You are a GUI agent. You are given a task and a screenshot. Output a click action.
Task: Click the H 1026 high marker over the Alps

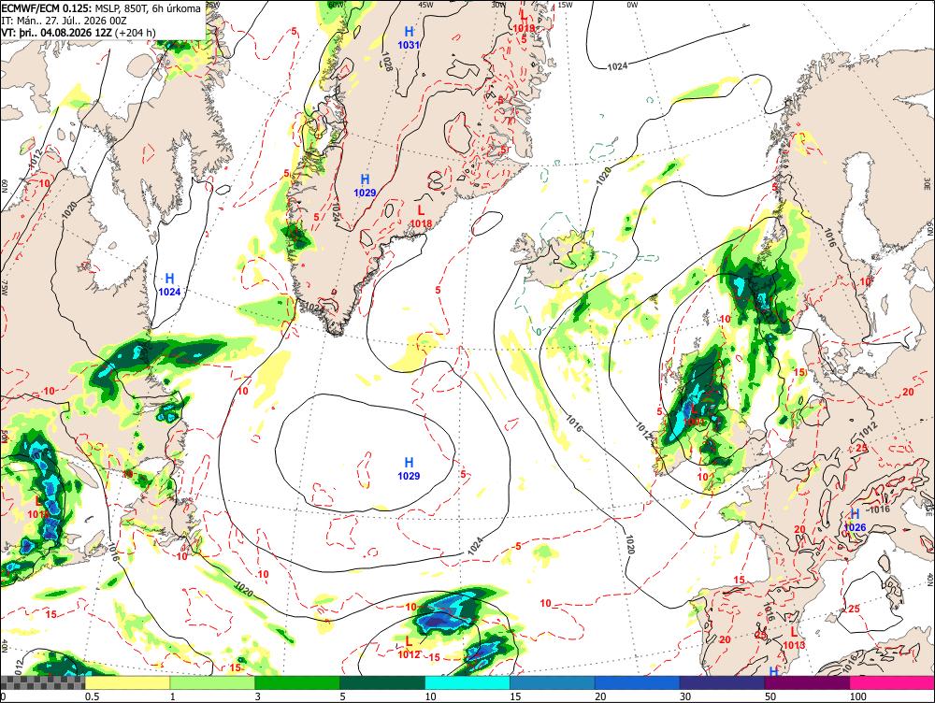click(856, 521)
